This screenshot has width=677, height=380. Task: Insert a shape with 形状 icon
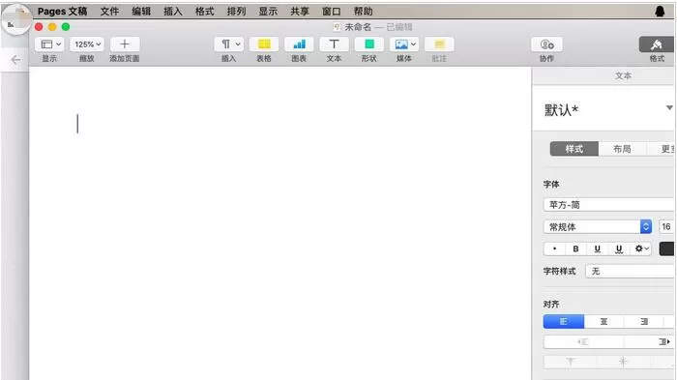369,44
